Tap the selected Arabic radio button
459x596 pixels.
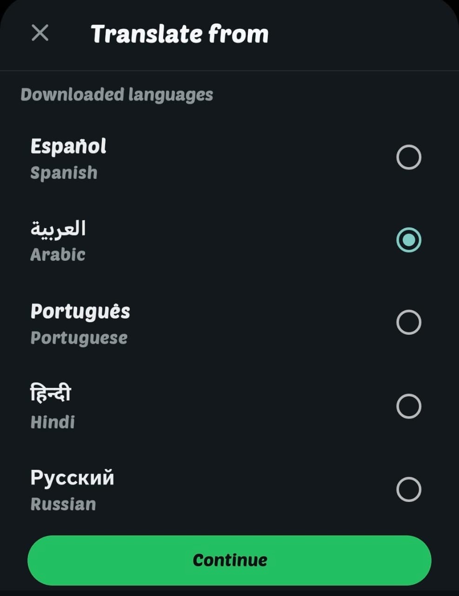[x=409, y=240]
